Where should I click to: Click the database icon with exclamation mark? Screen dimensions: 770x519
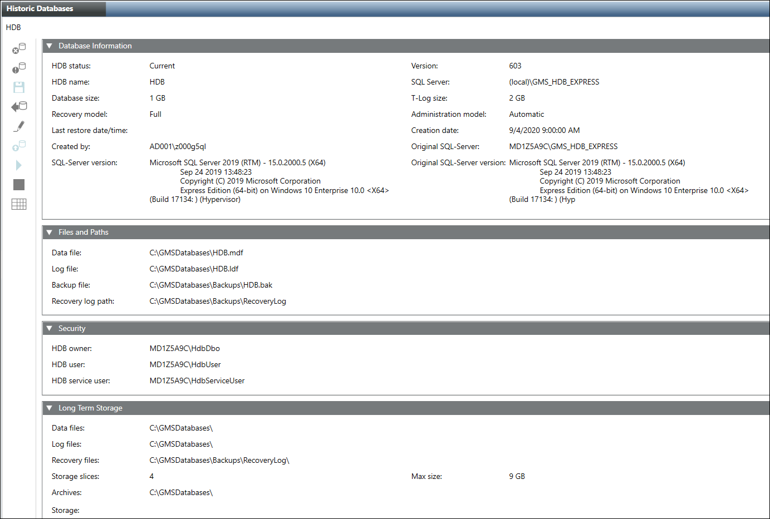(x=19, y=68)
